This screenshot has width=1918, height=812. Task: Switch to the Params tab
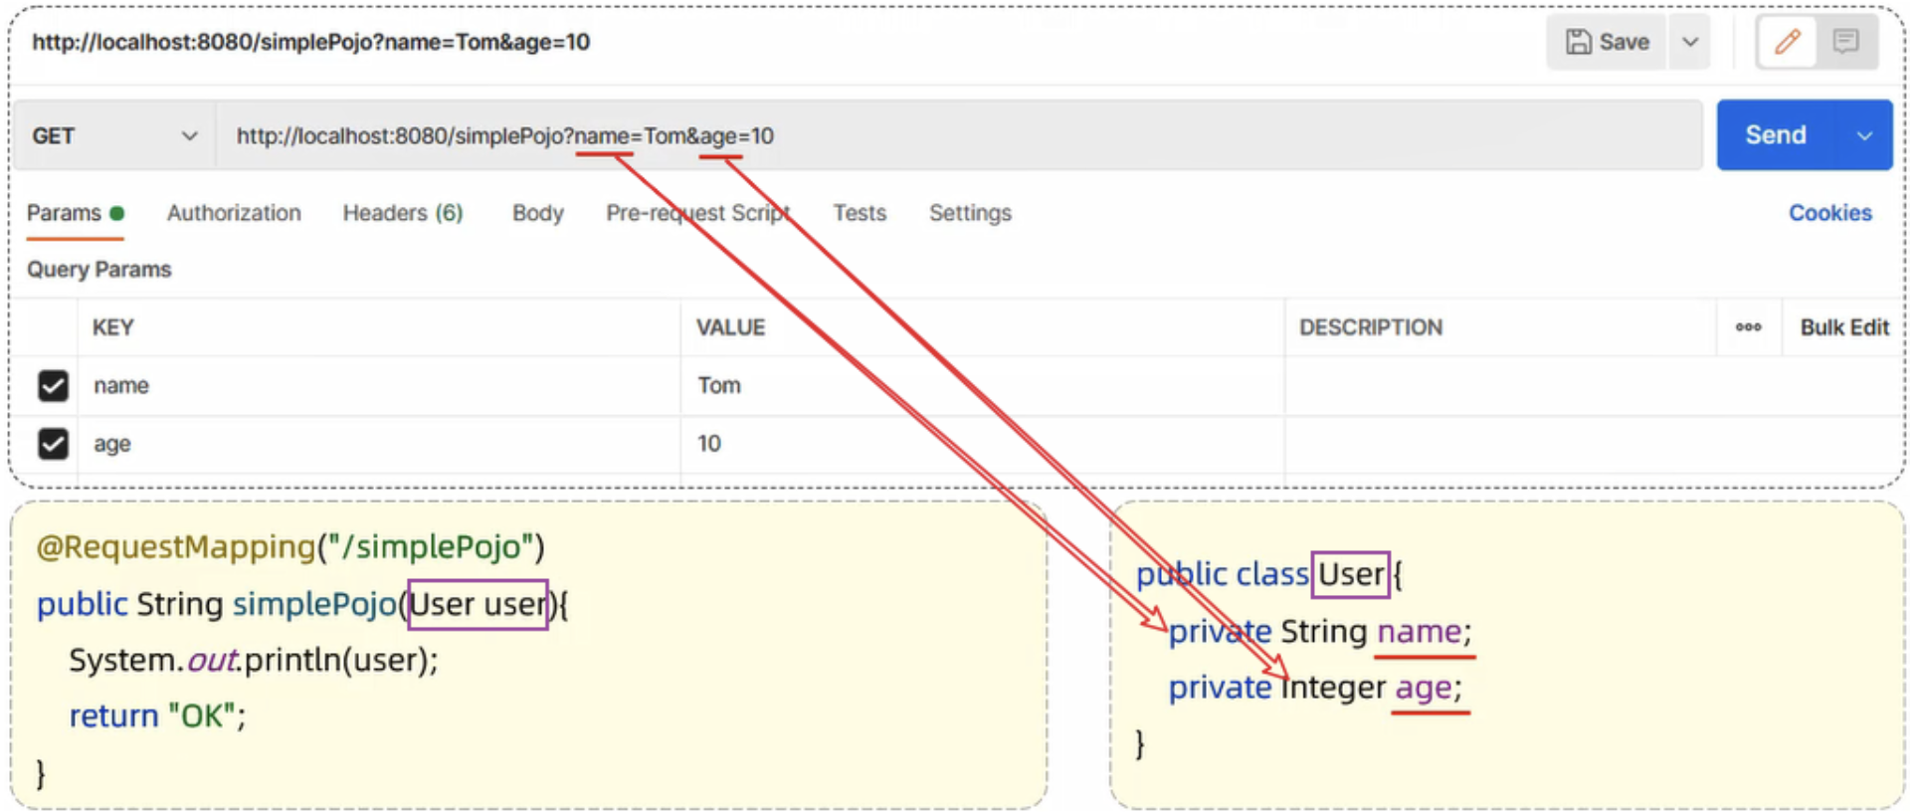75,213
